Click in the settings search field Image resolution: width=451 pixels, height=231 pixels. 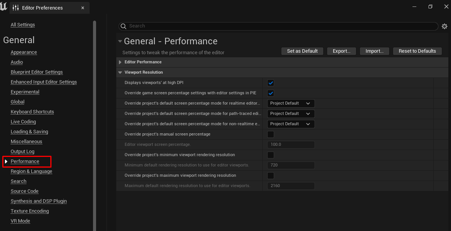(x=278, y=26)
